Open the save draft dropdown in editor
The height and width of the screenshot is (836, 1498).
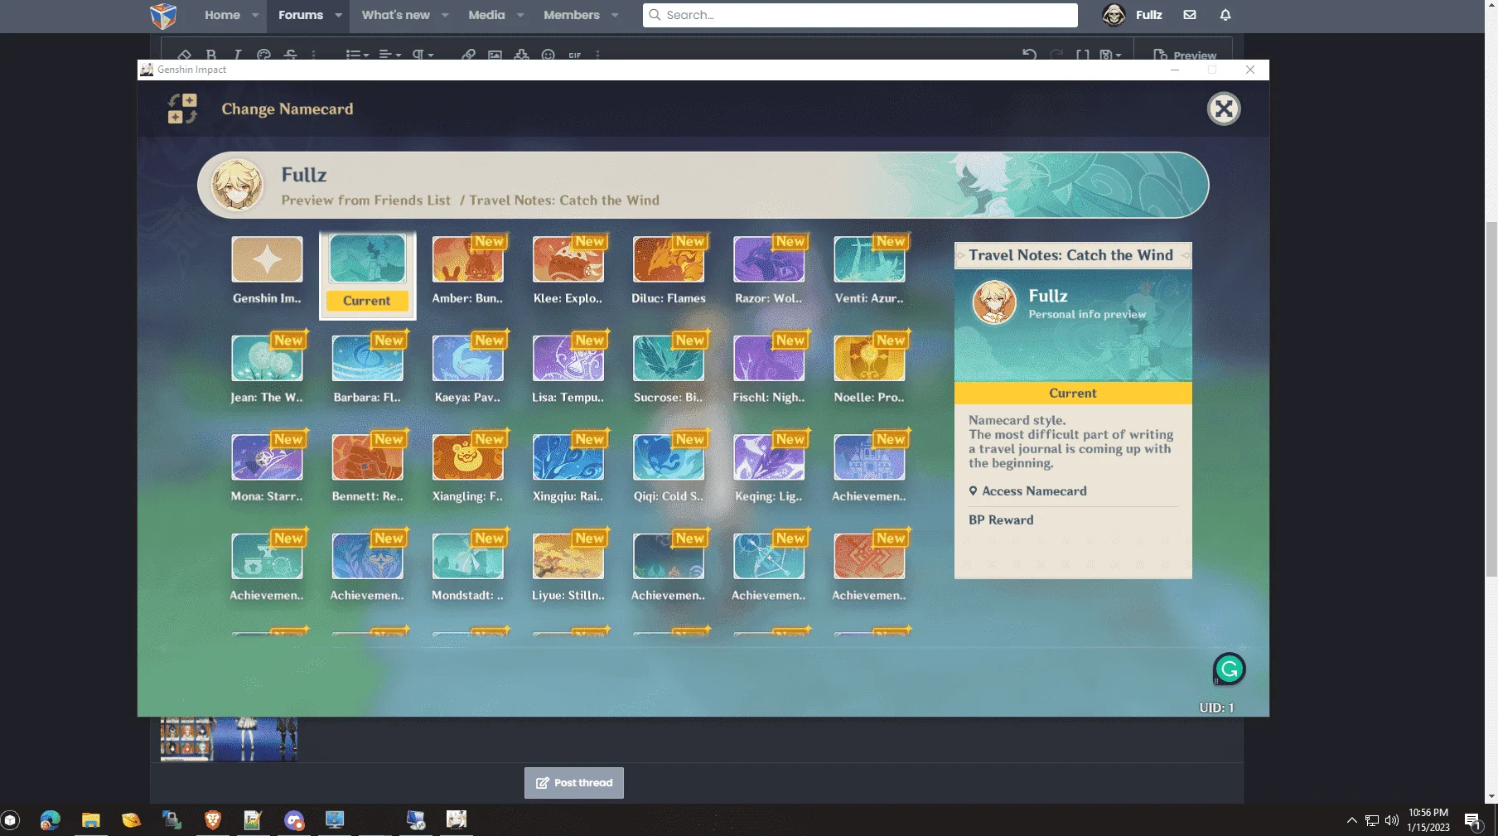coord(1110,55)
